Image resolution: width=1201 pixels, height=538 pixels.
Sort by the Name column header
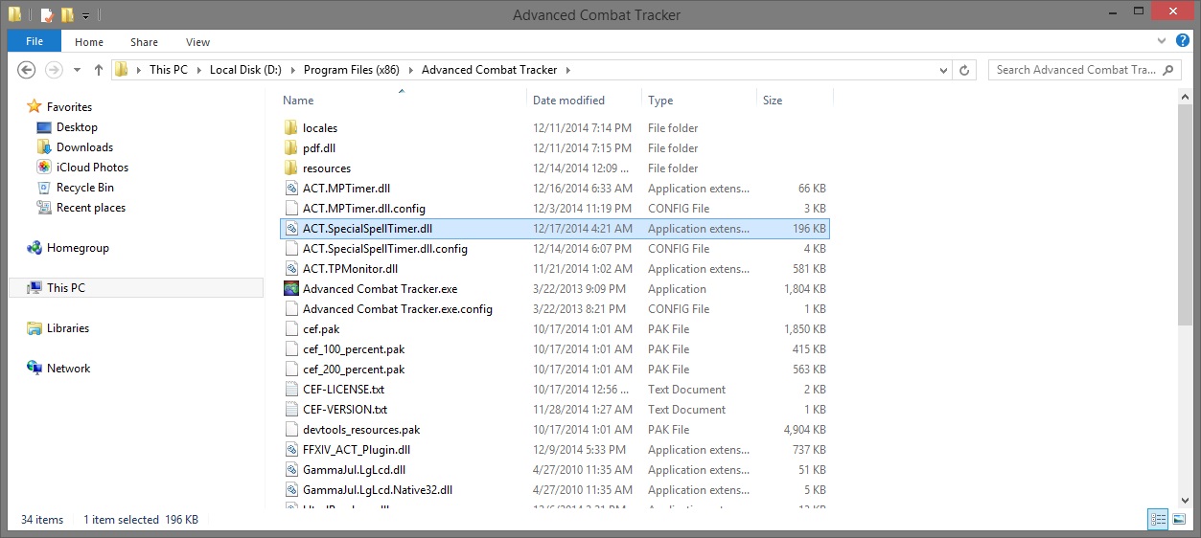[x=298, y=101]
